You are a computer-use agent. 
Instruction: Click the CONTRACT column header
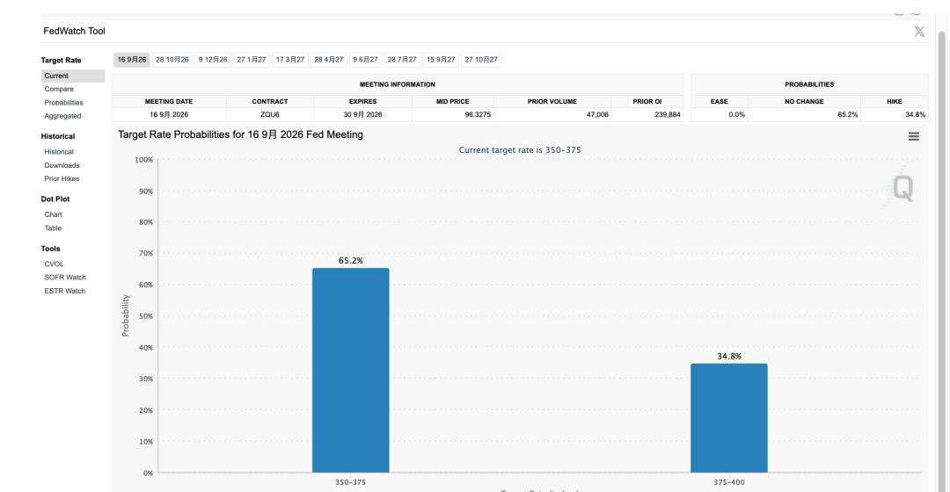coord(270,102)
